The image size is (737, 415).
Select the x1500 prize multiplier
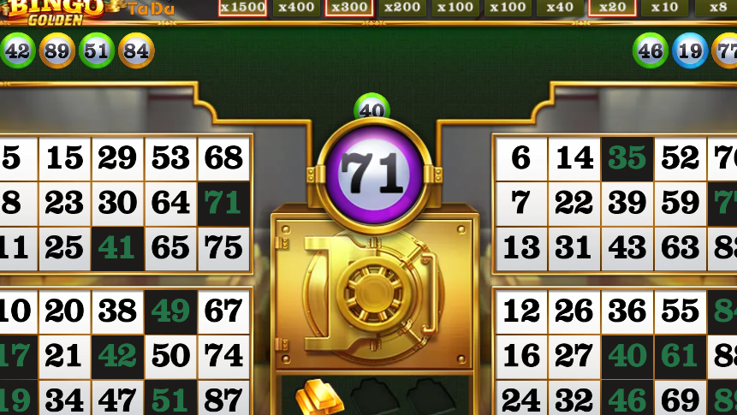coord(243,7)
